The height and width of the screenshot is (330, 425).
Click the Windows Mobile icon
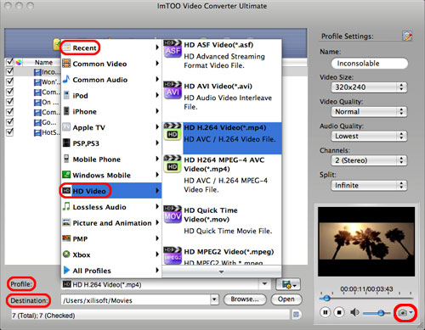66,175
